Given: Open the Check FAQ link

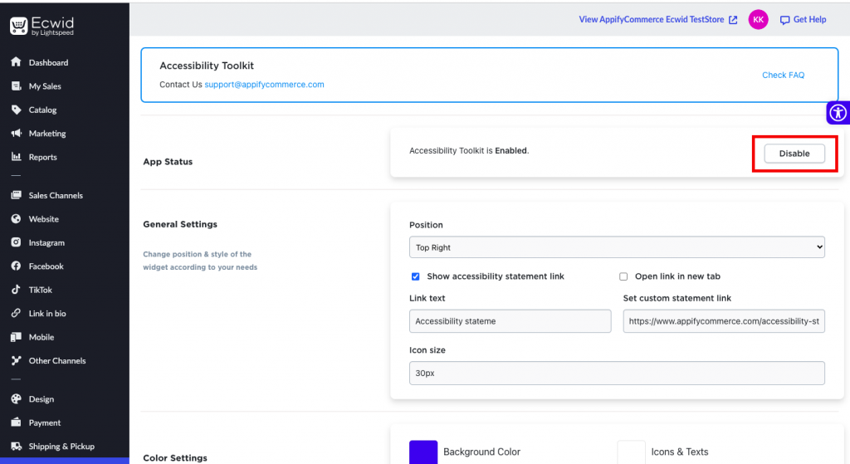Looking at the screenshot, I should point(783,75).
